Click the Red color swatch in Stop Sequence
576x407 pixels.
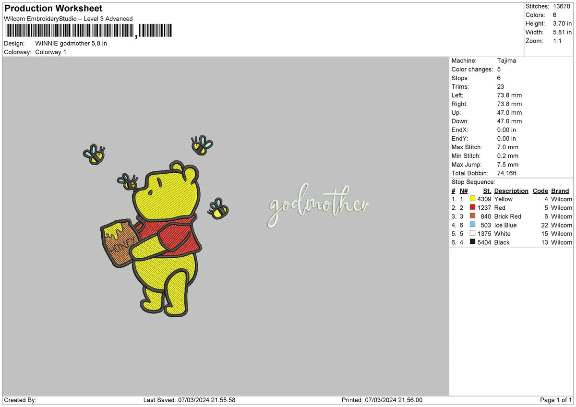[472, 207]
